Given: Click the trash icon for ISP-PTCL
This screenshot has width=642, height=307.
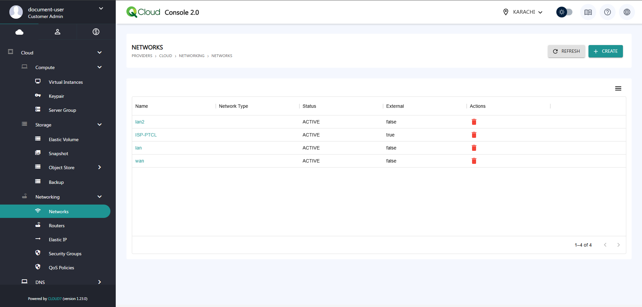Looking at the screenshot, I should [474, 135].
